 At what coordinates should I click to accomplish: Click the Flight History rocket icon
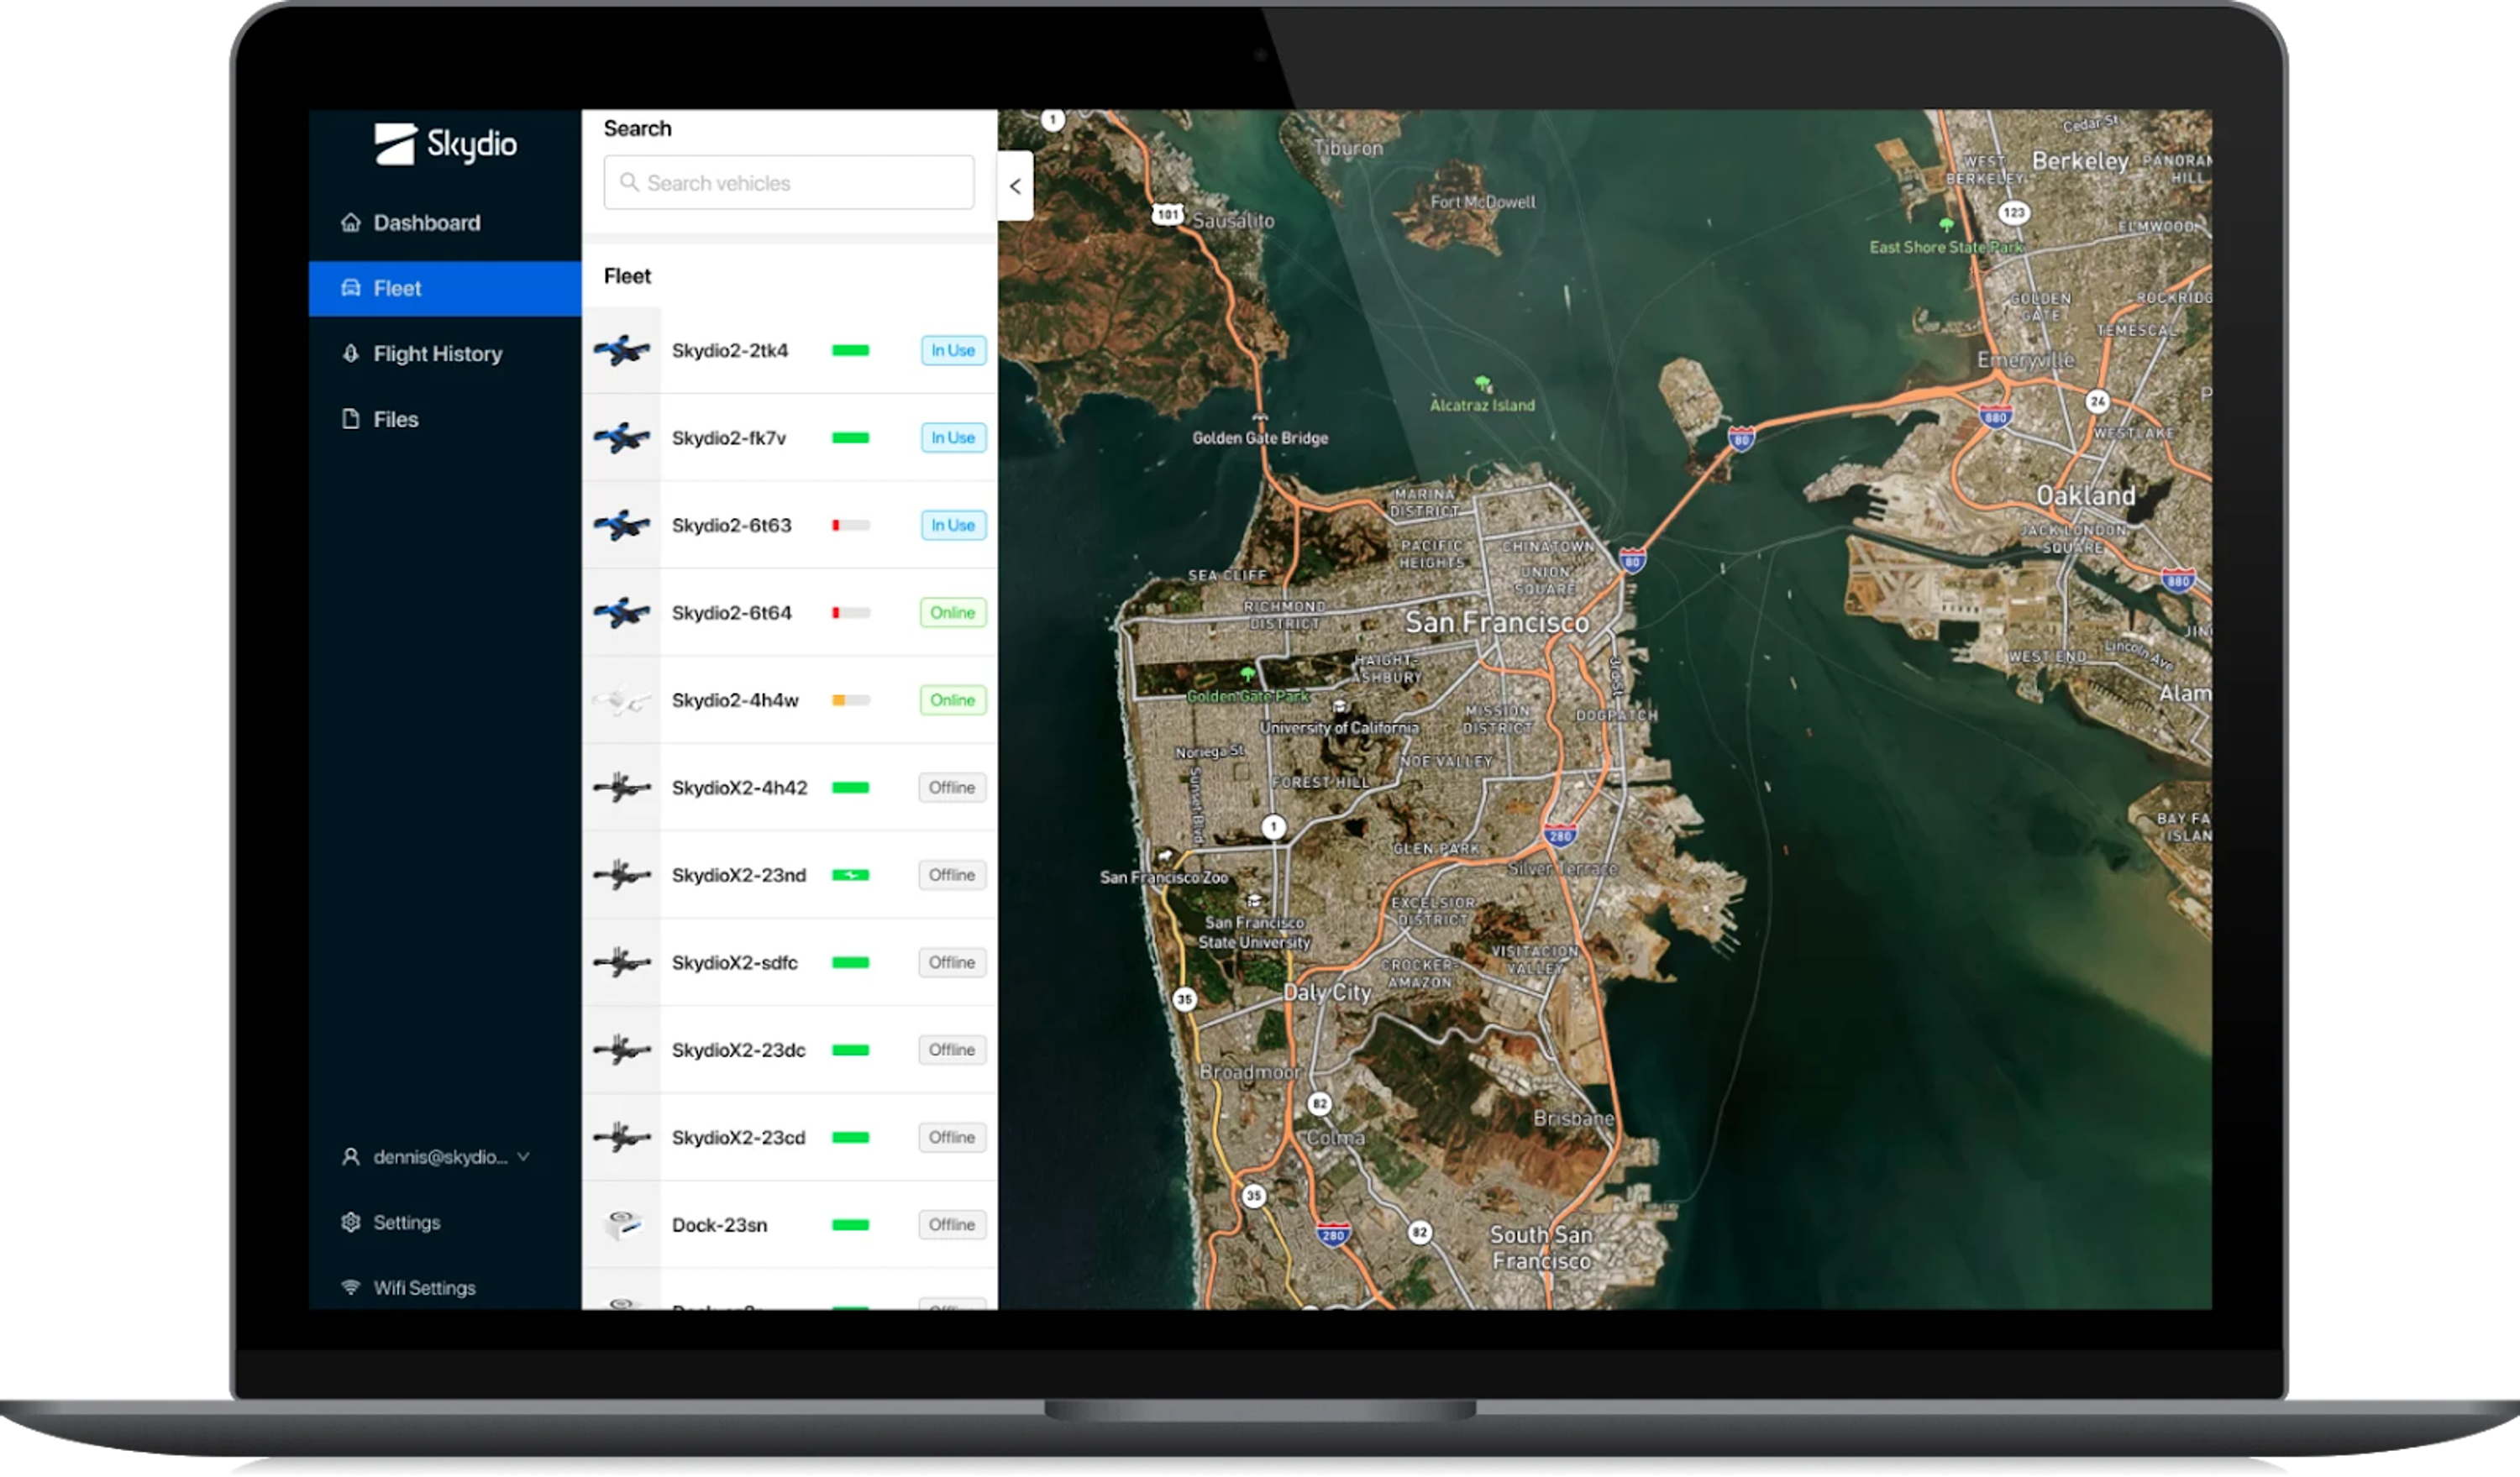click(x=350, y=353)
